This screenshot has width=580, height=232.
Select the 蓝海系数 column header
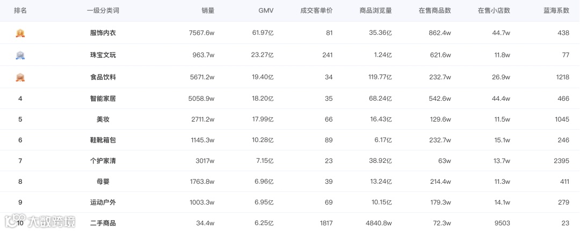point(556,11)
